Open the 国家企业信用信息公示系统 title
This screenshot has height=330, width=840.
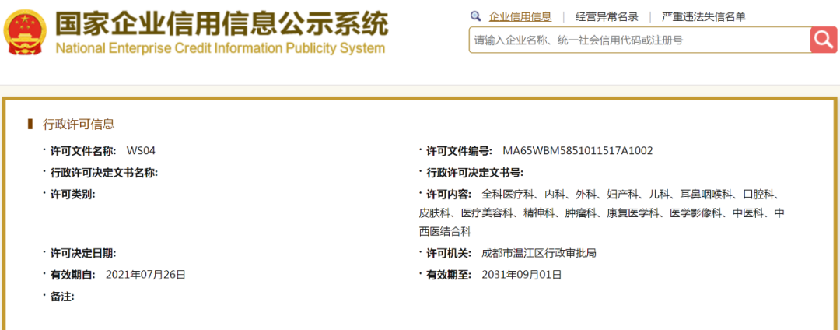221,23
